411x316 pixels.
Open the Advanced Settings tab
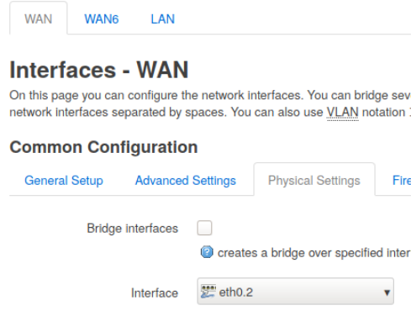(186, 181)
